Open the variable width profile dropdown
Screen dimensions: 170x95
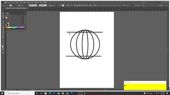tap(38, 5)
